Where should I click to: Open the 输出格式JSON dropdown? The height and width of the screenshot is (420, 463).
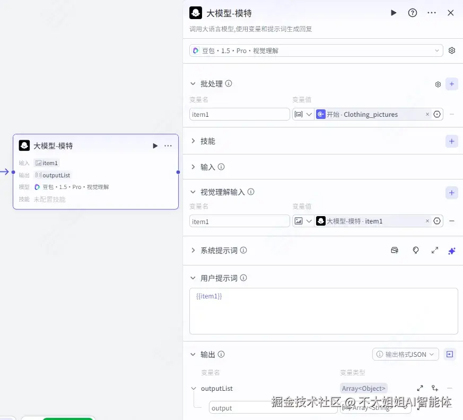click(405, 354)
